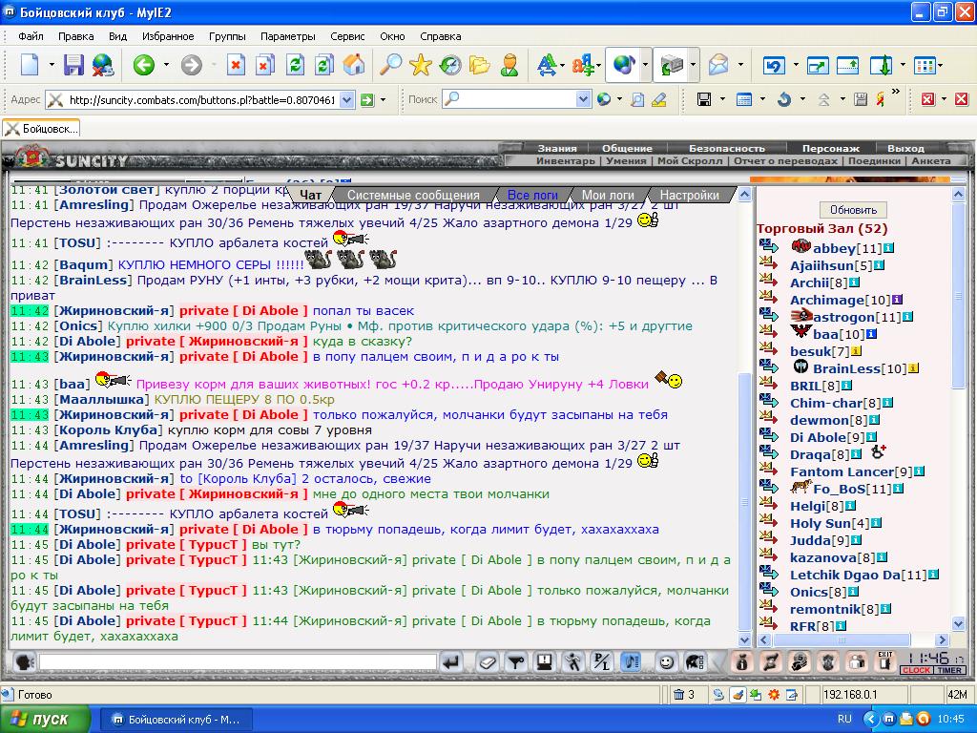This screenshot has width=977, height=733.
Task: Click the Персонаж game menu button
Action: 831,148
